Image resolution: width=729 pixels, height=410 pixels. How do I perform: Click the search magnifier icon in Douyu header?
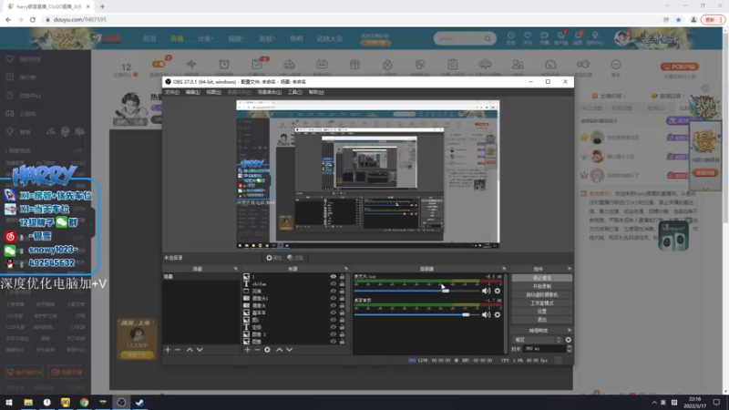click(488, 38)
